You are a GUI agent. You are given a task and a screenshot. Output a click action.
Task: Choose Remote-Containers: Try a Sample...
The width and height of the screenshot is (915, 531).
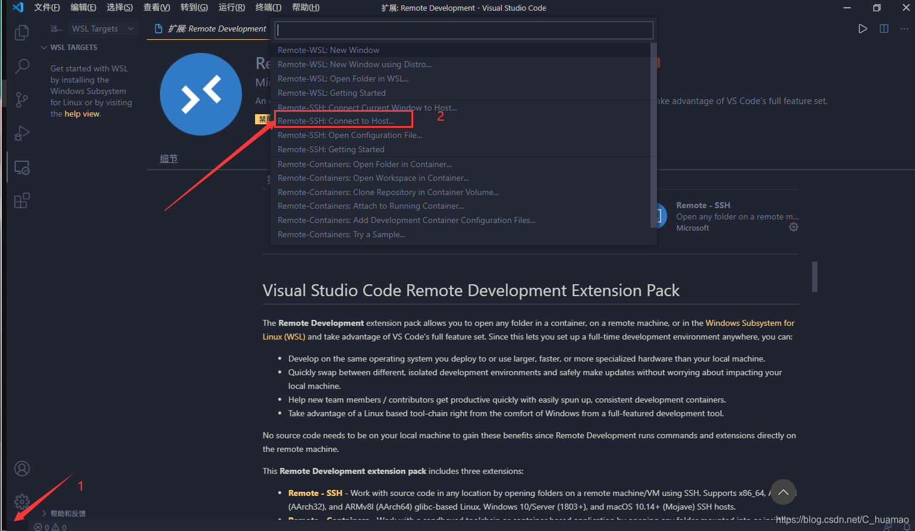[x=461, y=234]
